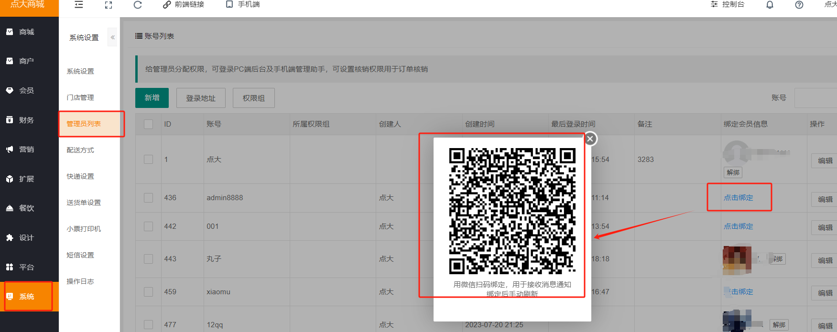Close the QR code popup
The height and width of the screenshot is (332, 837).
(x=590, y=139)
